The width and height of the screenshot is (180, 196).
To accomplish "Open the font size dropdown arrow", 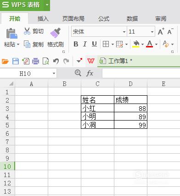I will click(x=152, y=32).
